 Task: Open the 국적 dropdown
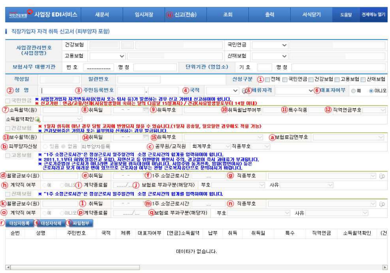click(x=222, y=91)
